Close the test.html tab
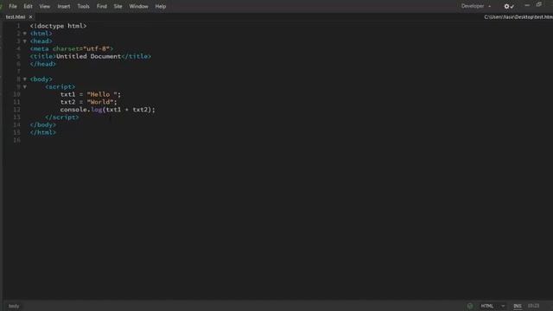Screen dimensions: 553x311 (31, 17)
